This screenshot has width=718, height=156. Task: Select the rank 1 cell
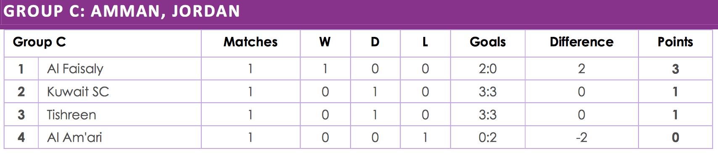click(21, 69)
